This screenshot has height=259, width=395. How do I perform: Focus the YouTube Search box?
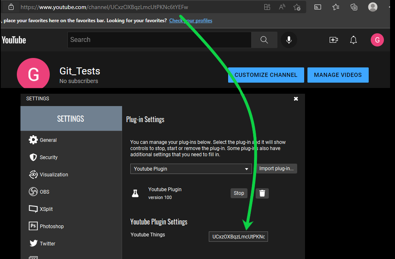(159, 40)
